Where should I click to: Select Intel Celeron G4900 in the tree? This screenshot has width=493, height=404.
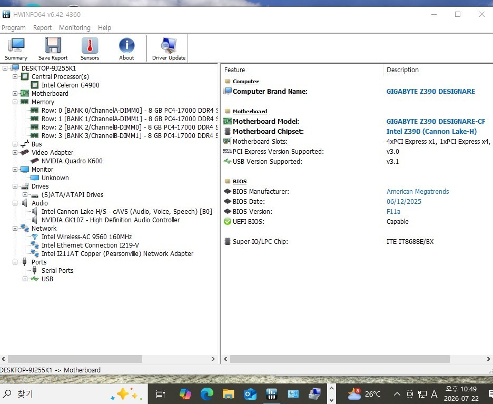pos(71,85)
